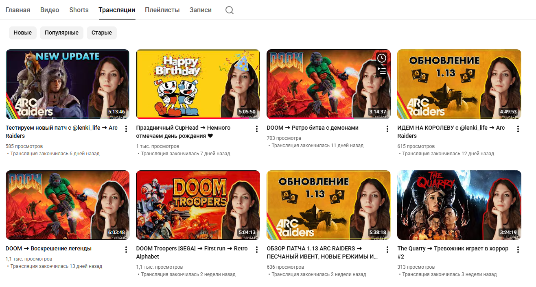This screenshot has width=536, height=287.
Task: Open title Тестируем новый патч с @lenki_life
Action: tap(61, 132)
